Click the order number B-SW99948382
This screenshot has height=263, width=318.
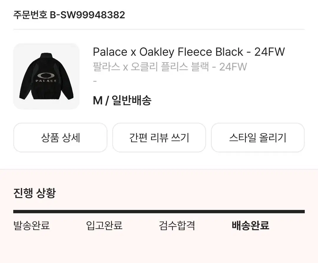coord(69,15)
